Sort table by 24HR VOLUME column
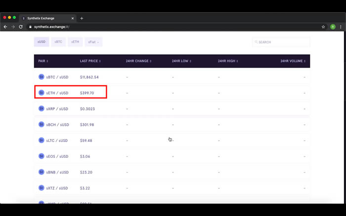 [x=293, y=61]
